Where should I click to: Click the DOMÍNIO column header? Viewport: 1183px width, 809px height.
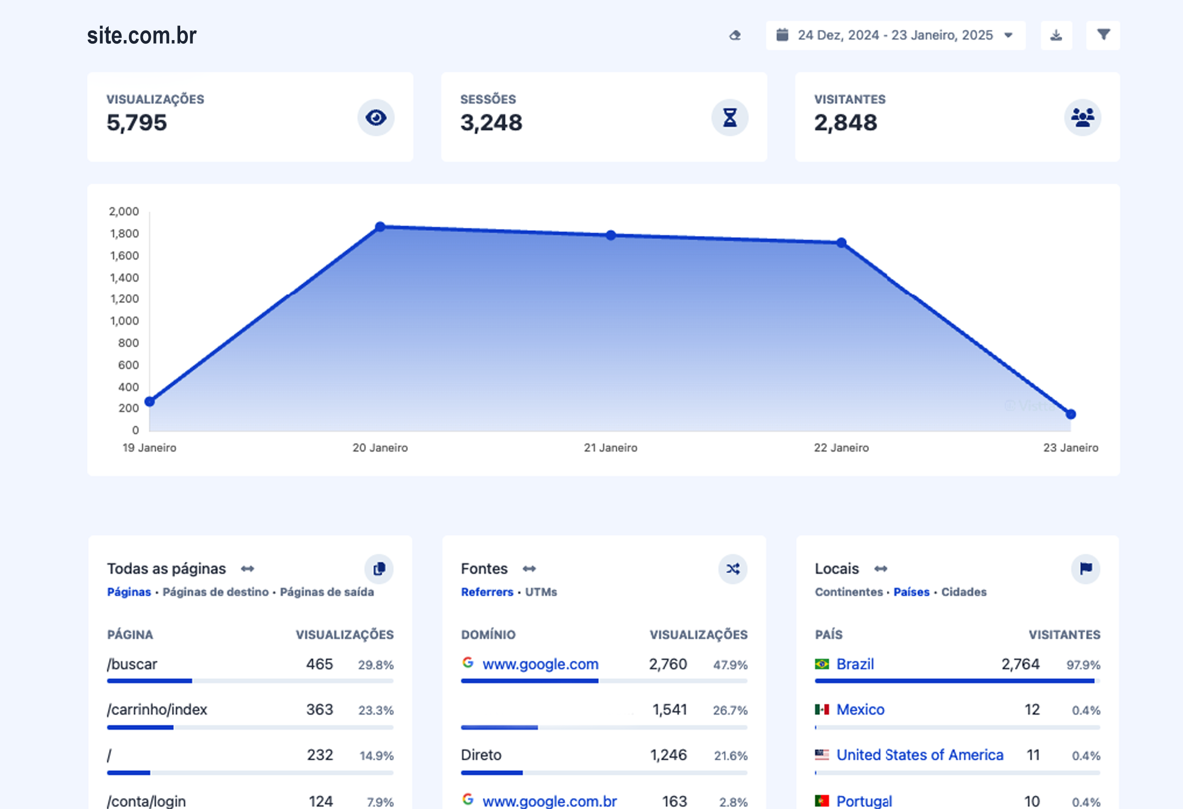pyautogui.click(x=488, y=634)
